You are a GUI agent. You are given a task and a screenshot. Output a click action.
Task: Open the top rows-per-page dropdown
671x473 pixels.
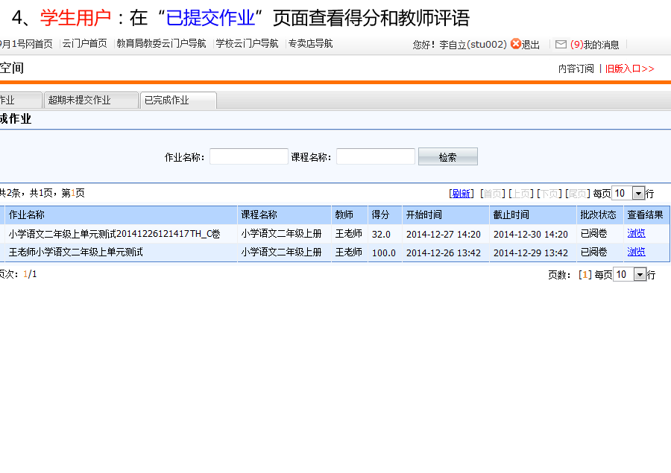[639, 194]
